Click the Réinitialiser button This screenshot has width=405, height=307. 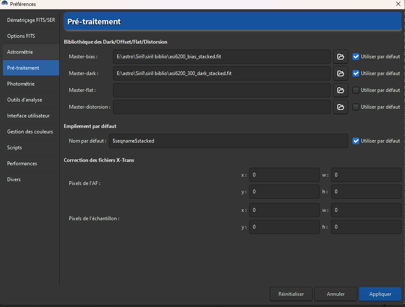point(291,294)
